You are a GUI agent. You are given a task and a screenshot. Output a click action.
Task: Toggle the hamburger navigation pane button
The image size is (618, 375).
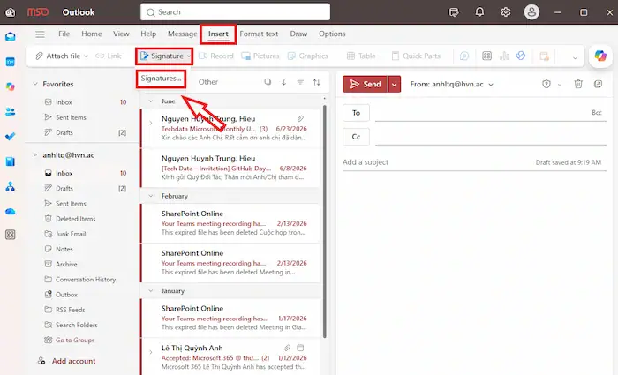coord(40,34)
